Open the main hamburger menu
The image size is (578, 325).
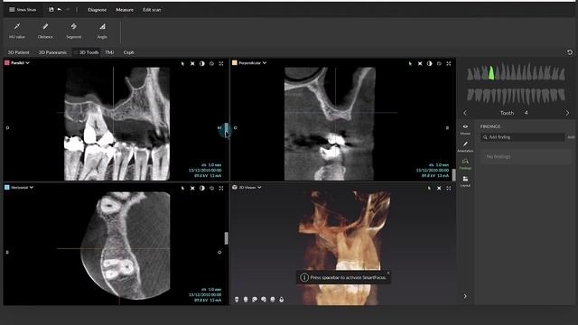[12, 10]
